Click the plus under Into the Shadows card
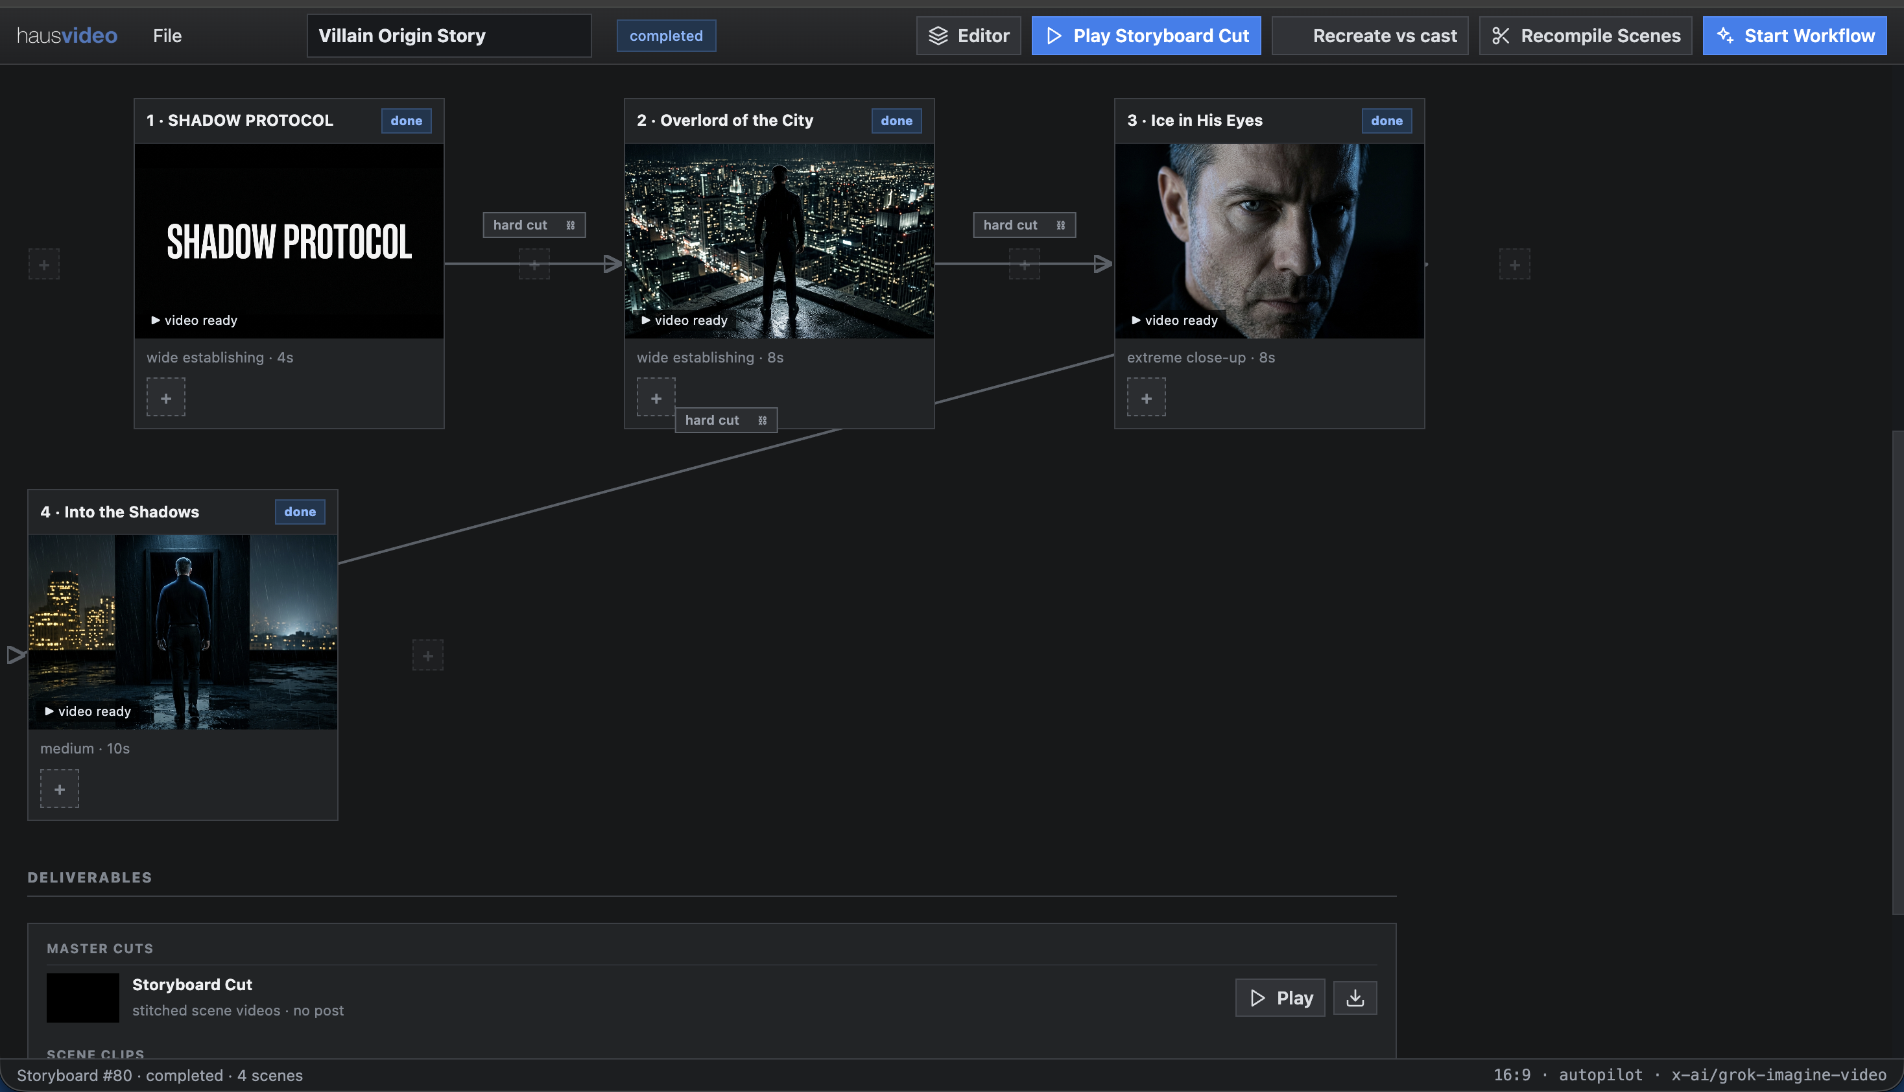 [x=59, y=789]
